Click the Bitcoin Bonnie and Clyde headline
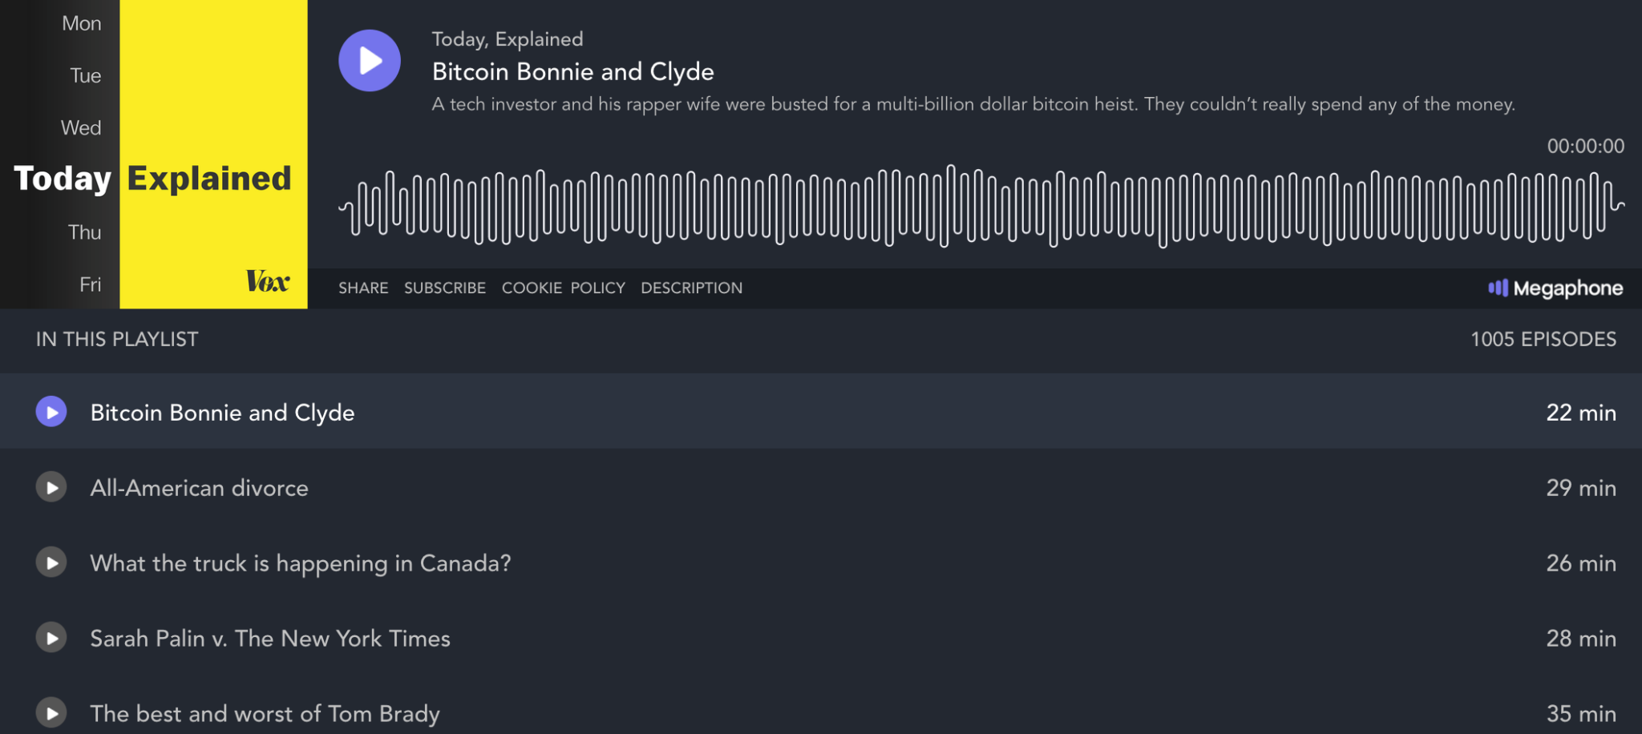This screenshot has height=734, width=1642. pyautogui.click(x=572, y=72)
